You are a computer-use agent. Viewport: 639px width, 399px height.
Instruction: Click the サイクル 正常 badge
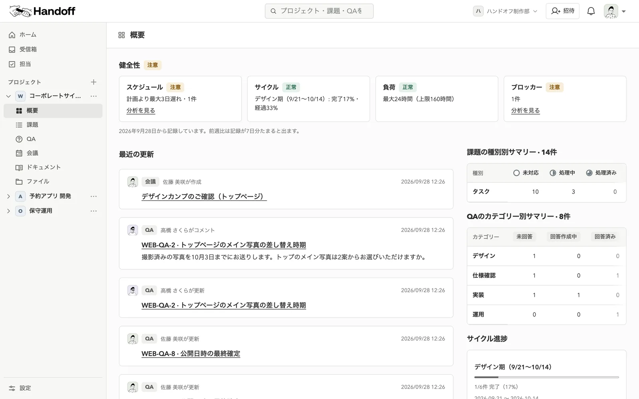(291, 87)
